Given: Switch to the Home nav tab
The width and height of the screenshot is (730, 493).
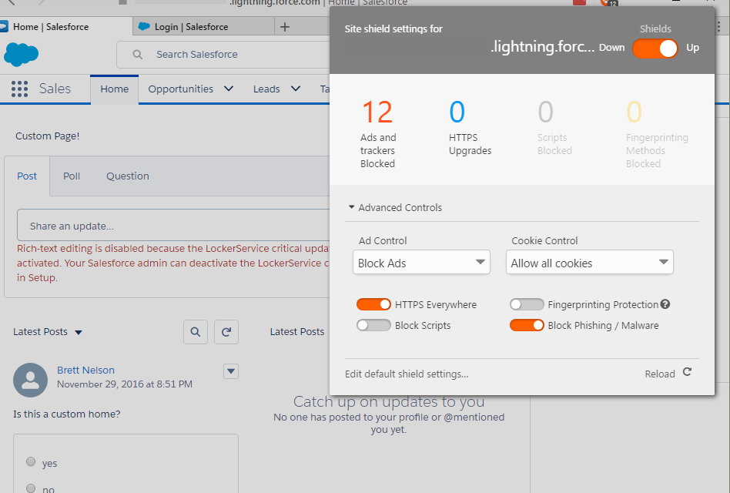Looking at the screenshot, I should [115, 89].
